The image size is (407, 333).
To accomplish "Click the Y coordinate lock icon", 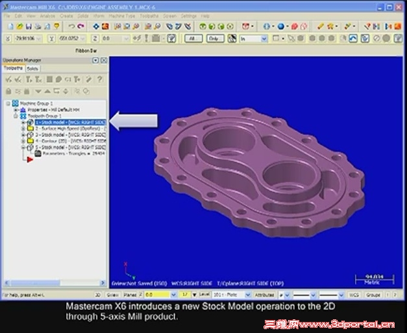I will tap(52, 39).
